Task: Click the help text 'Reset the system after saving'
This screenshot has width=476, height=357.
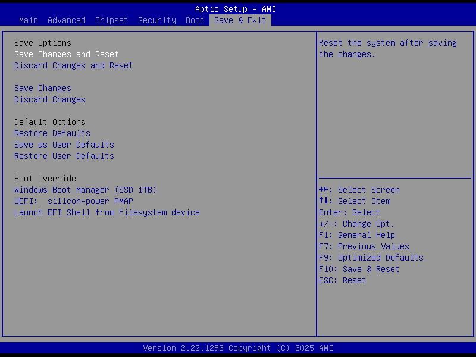Action: tap(388, 43)
